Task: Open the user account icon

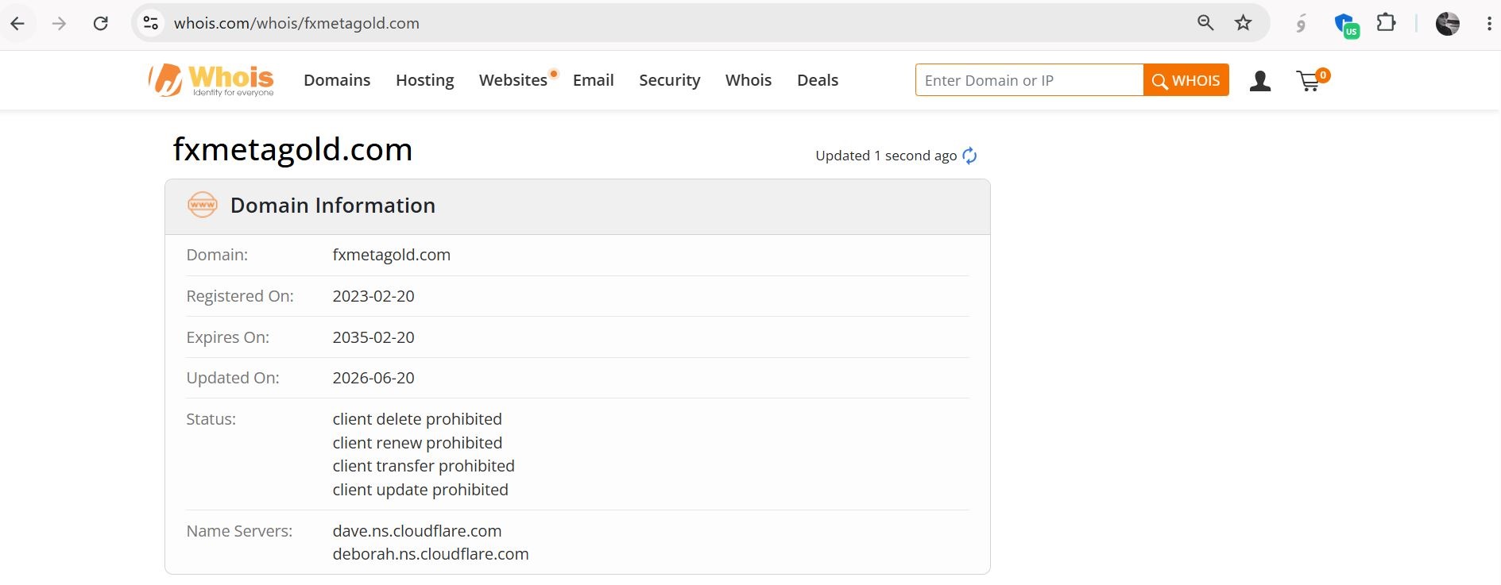Action: click(x=1260, y=81)
